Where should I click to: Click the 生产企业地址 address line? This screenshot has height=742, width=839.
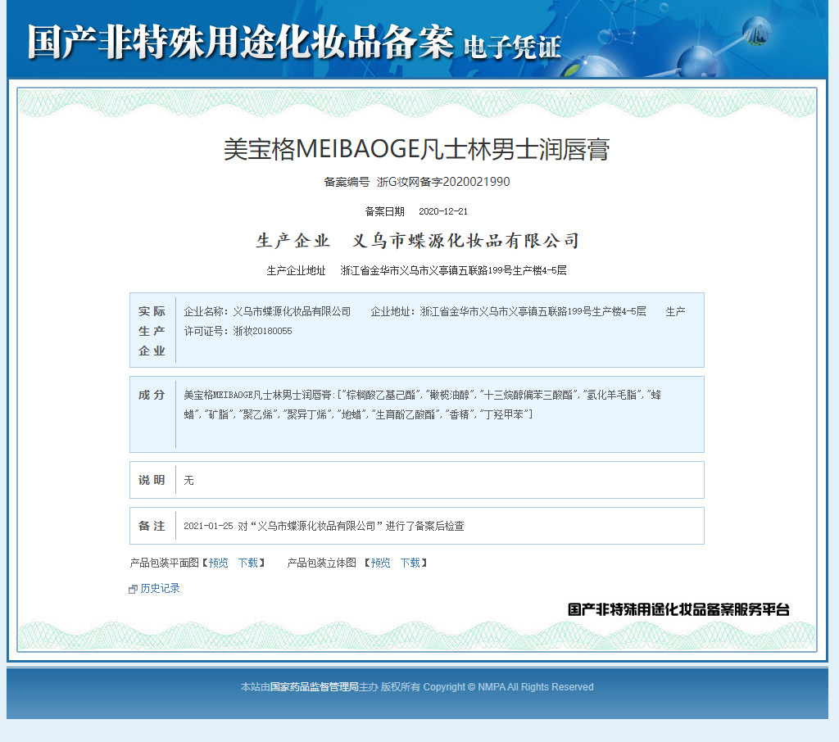[416, 271]
